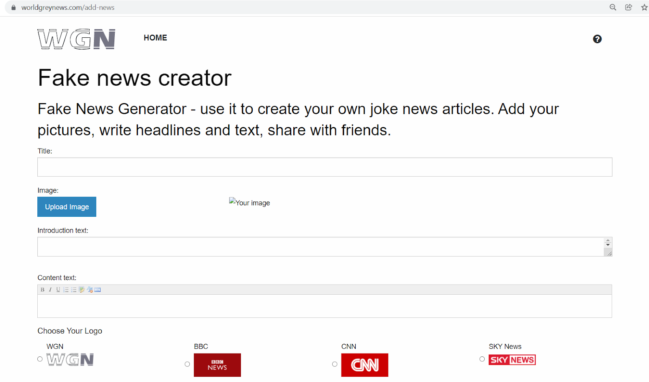Select the BBC logo radio button
Viewport: 649px width, 382px height.
187,364
